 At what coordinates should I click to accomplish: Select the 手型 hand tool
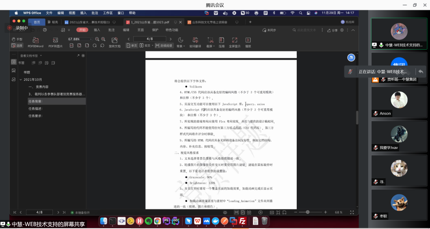click(17, 39)
